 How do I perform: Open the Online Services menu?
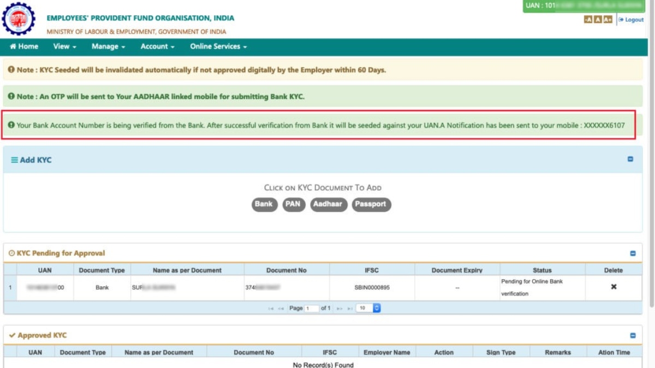coord(218,46)
